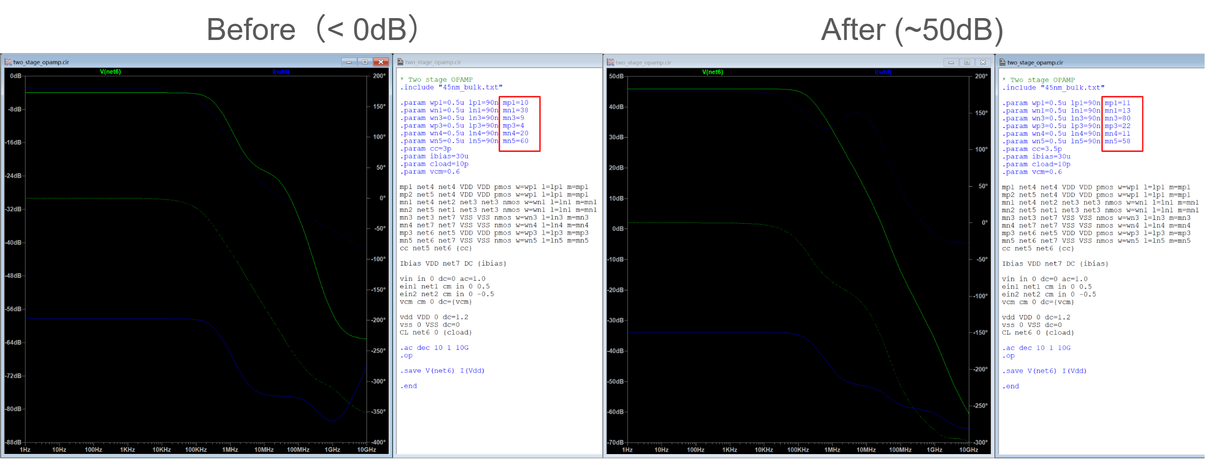Select the blue I(vdd) trace label in the Before plot

[x=281, y=72]
